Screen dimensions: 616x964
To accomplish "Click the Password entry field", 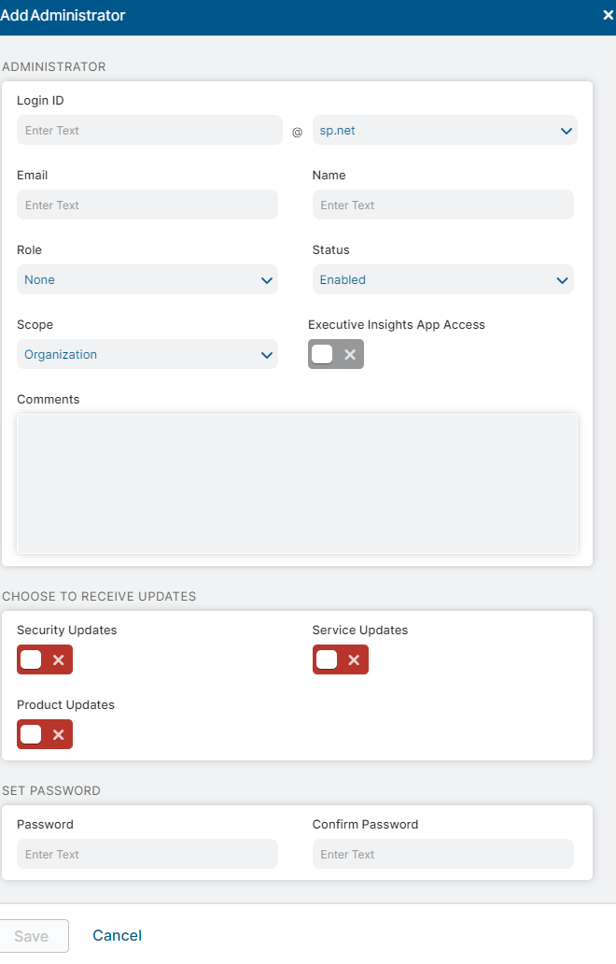I will click(x=147, y=854).
